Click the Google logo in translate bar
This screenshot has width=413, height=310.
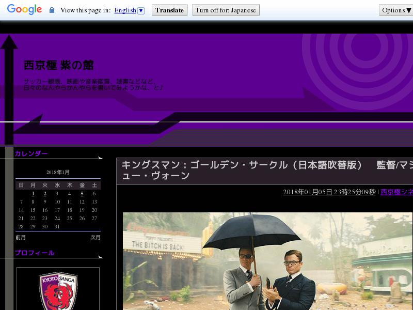pos(24,9)
